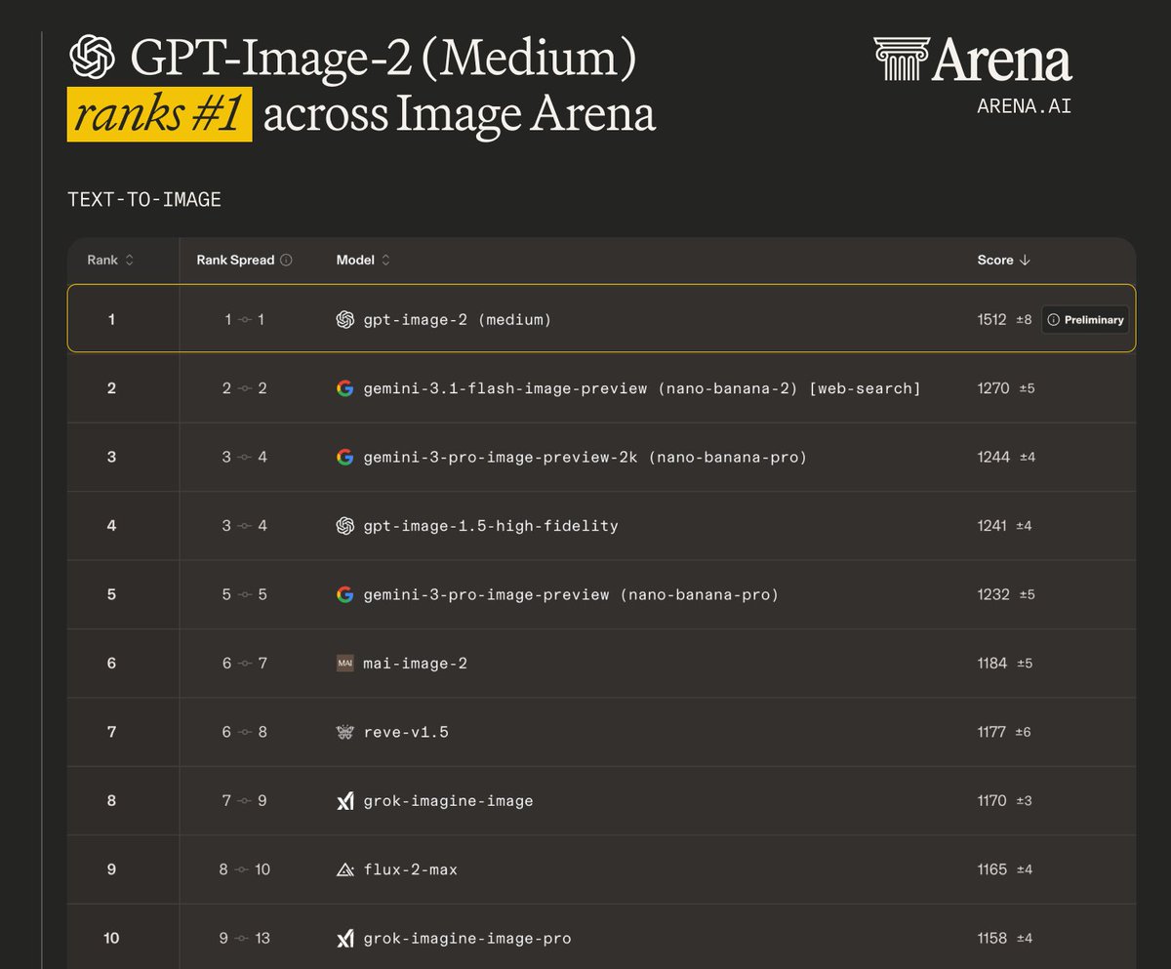Click rank spread 9–13 for grok-imagine-image-pro
Screen dimensions: 1171x969
[244, 939]
